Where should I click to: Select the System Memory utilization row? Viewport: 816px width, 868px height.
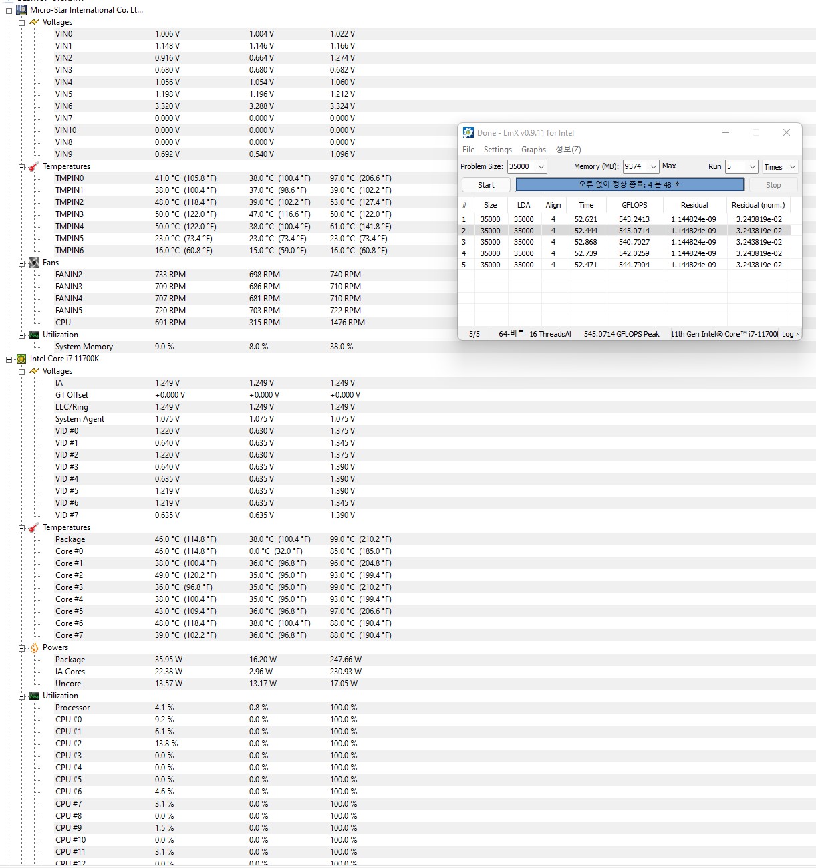[x=434, y=347]
